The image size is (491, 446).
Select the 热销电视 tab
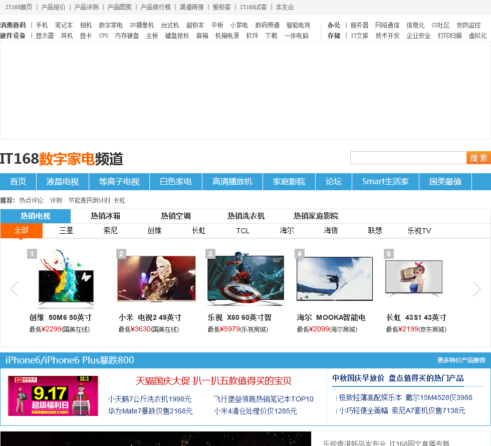click(x=36, y=216)
